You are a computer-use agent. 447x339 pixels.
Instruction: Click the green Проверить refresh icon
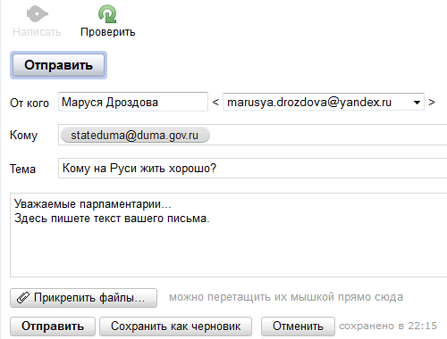(x=107, y=13)
